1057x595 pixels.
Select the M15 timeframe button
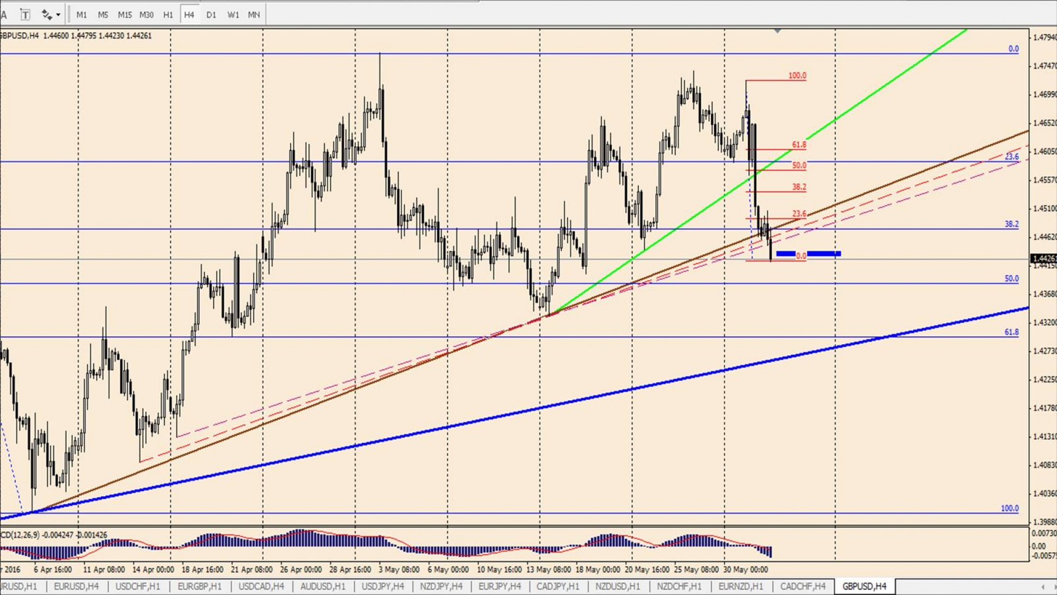[x=125, y=15]
